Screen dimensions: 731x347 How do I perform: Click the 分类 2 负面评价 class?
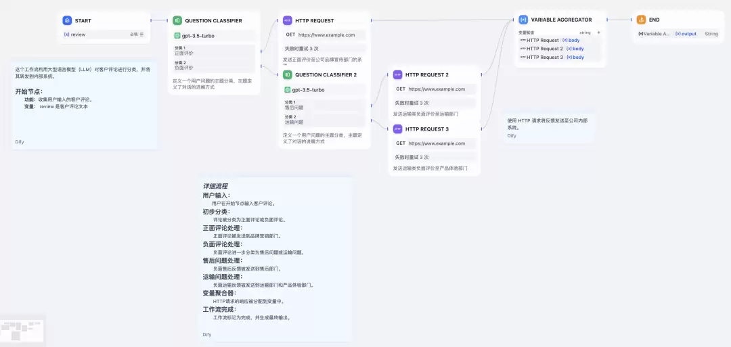pyautogui.click(x=214, y=65)
